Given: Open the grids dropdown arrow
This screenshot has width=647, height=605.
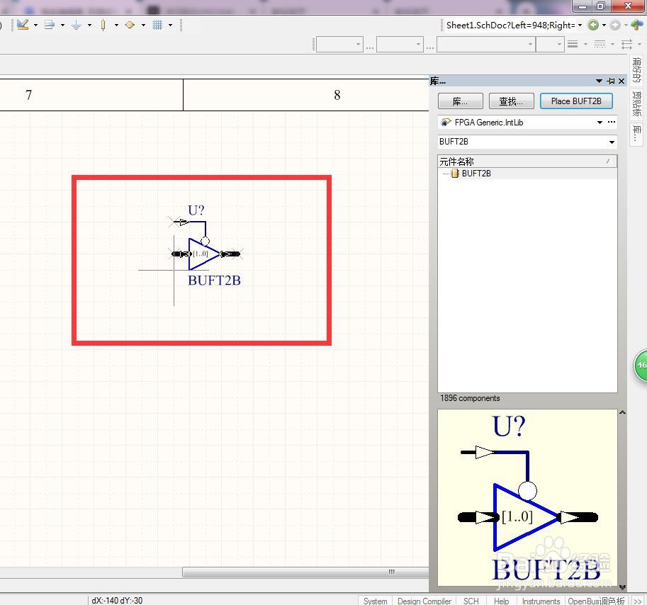Looking at the screenshot, I should [170, 26].
